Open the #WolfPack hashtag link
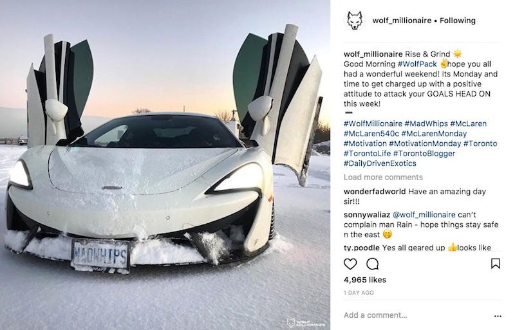 [x=417, y=64]
